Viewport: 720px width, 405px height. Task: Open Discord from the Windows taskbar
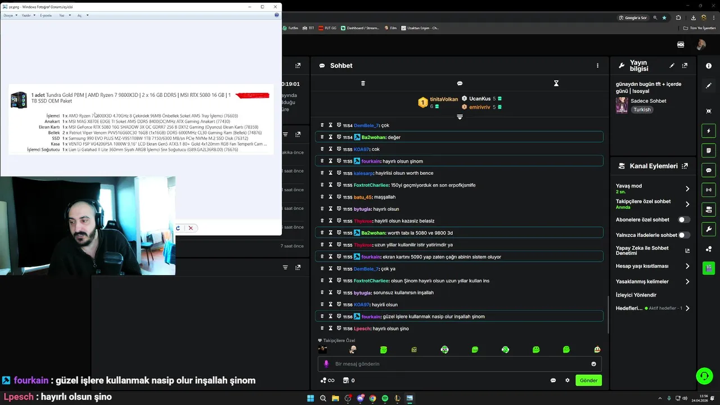(x=360, y=398)
